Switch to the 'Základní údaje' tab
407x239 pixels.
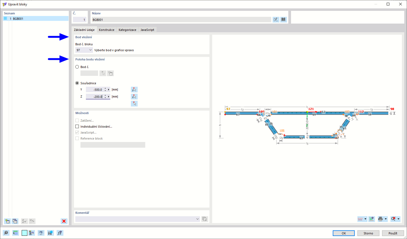[84, 30]
